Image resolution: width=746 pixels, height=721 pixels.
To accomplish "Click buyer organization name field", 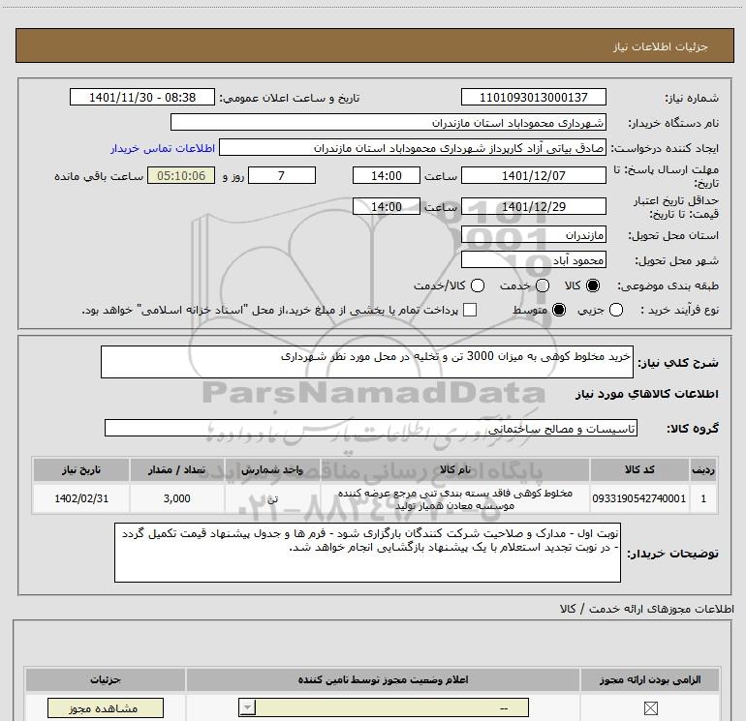I will click(389, 123).
